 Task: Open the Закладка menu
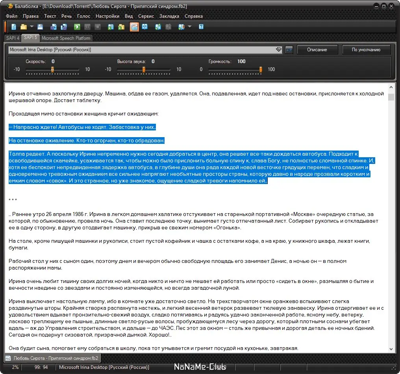pos(169,16)
